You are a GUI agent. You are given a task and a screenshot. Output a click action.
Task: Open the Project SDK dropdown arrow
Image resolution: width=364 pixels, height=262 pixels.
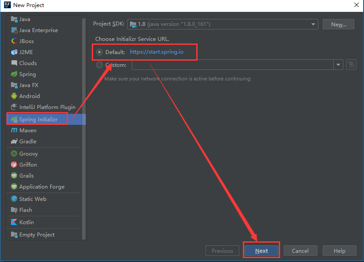[x=313, y=24]
